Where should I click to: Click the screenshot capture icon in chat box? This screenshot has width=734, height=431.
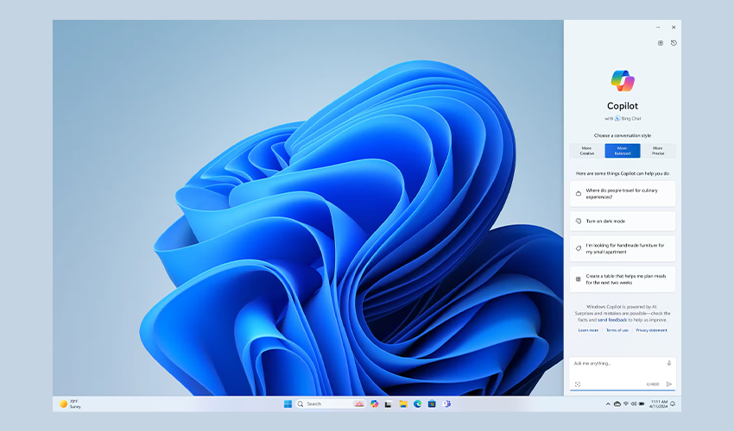(578, 384)
